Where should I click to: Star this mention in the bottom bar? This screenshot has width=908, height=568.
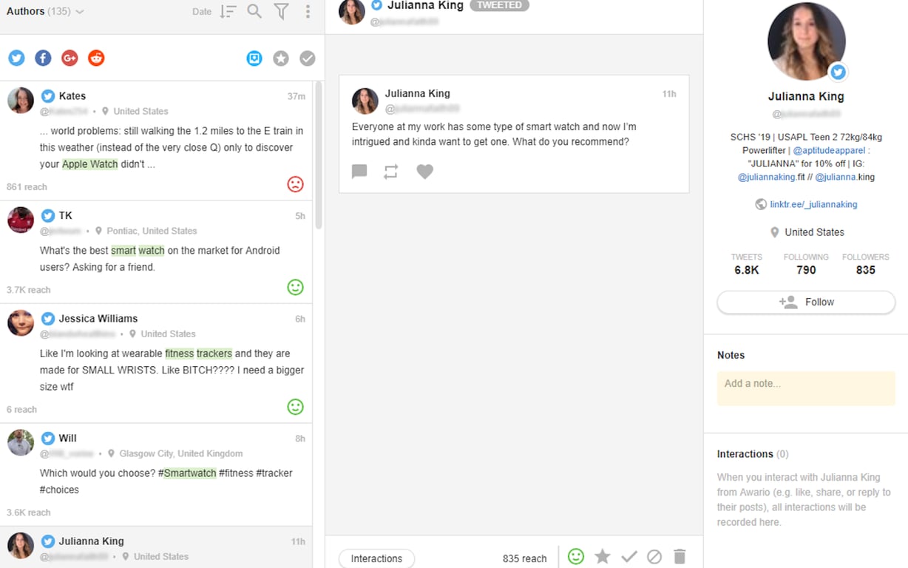pyautogui.click(x=603, y=556)
